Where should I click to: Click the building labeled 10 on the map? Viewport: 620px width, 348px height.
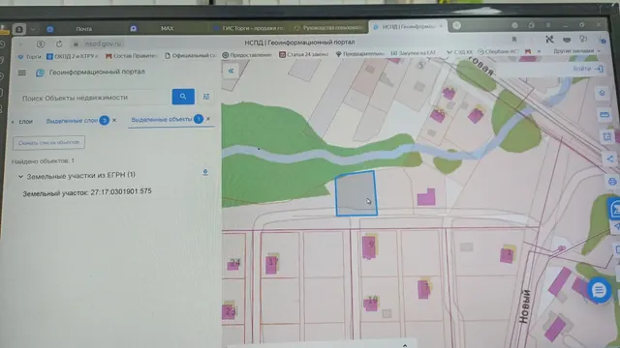[371, 303]
